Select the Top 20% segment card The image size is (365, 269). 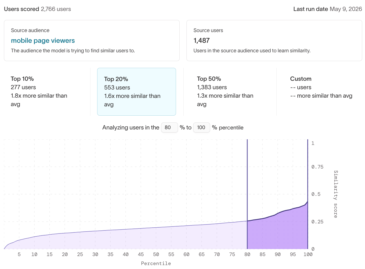(x=137, y=92)
